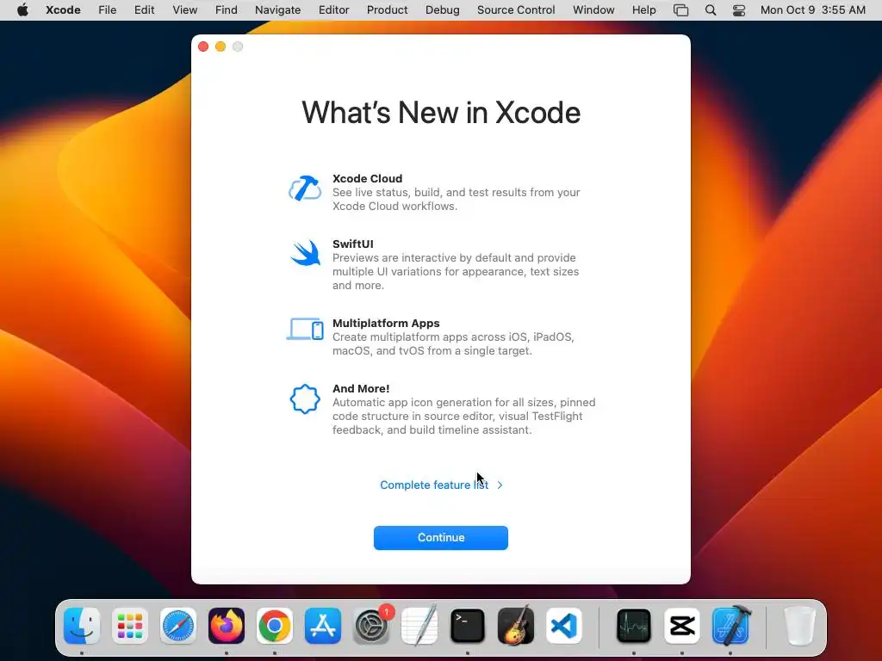The height and width of the screenshot is (661, 882).
Task: Open TextEdit from the Dock
Action: click(419, 626)
